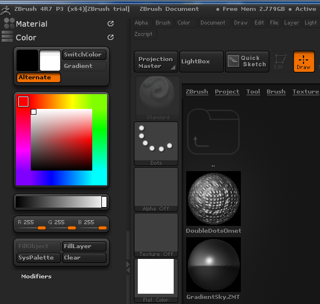Click the SysPalette button
Screen dimensions: 320x304
click(x=39, y=258)
